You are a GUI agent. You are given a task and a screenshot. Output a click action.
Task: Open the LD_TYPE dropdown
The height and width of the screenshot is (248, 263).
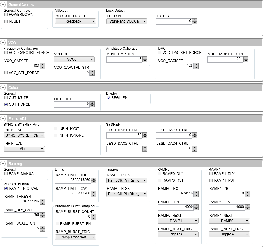[x=127, y=21]
